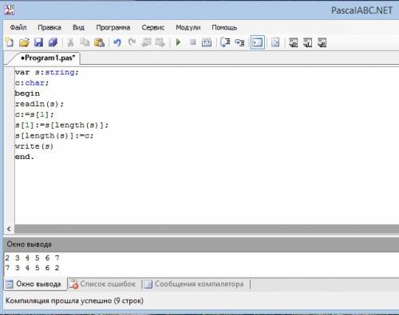
Task: Stop execution with the square stop icon
Action: click(193, 42)
